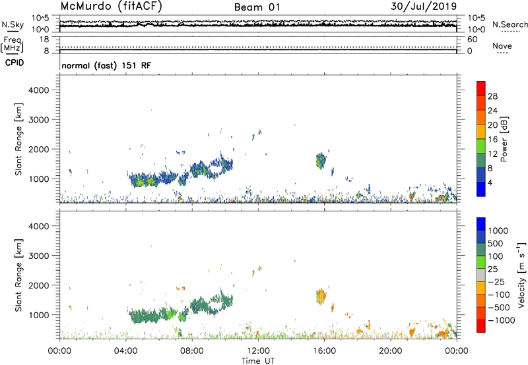The image size is (528, 365).
Task: Click the 60 tick on Nave axis
Action: [473, 40]
